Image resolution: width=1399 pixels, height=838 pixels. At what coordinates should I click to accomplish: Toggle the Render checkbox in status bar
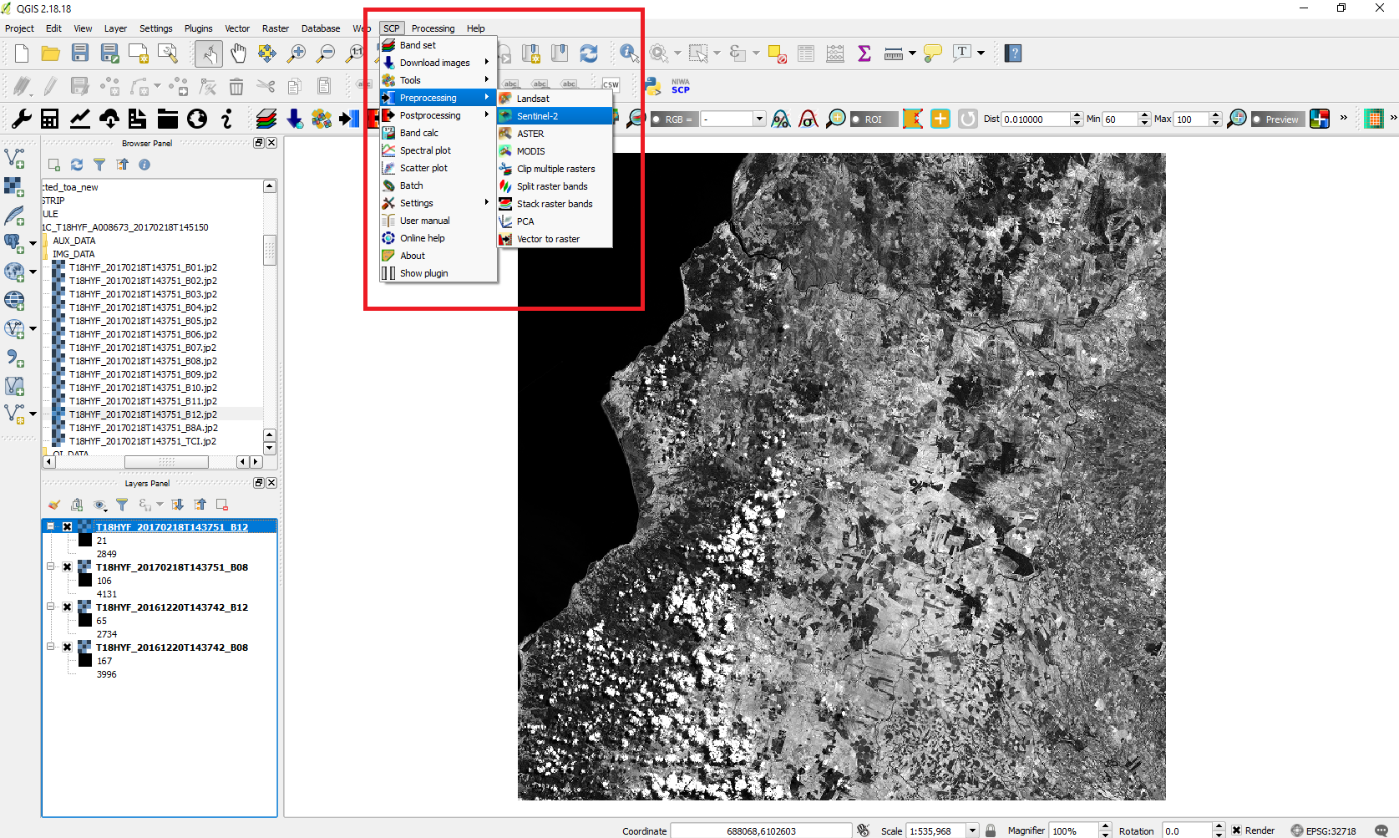tap(1236, 830)
